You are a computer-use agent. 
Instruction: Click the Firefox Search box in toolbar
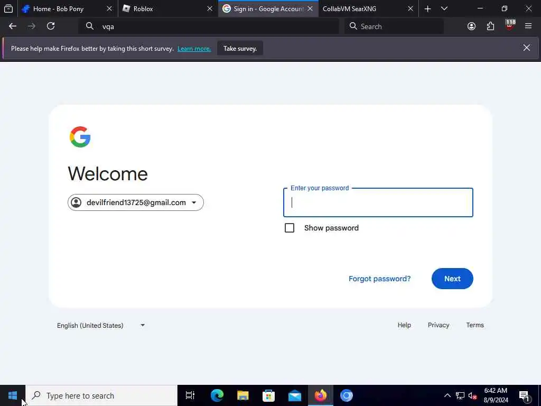394,26
